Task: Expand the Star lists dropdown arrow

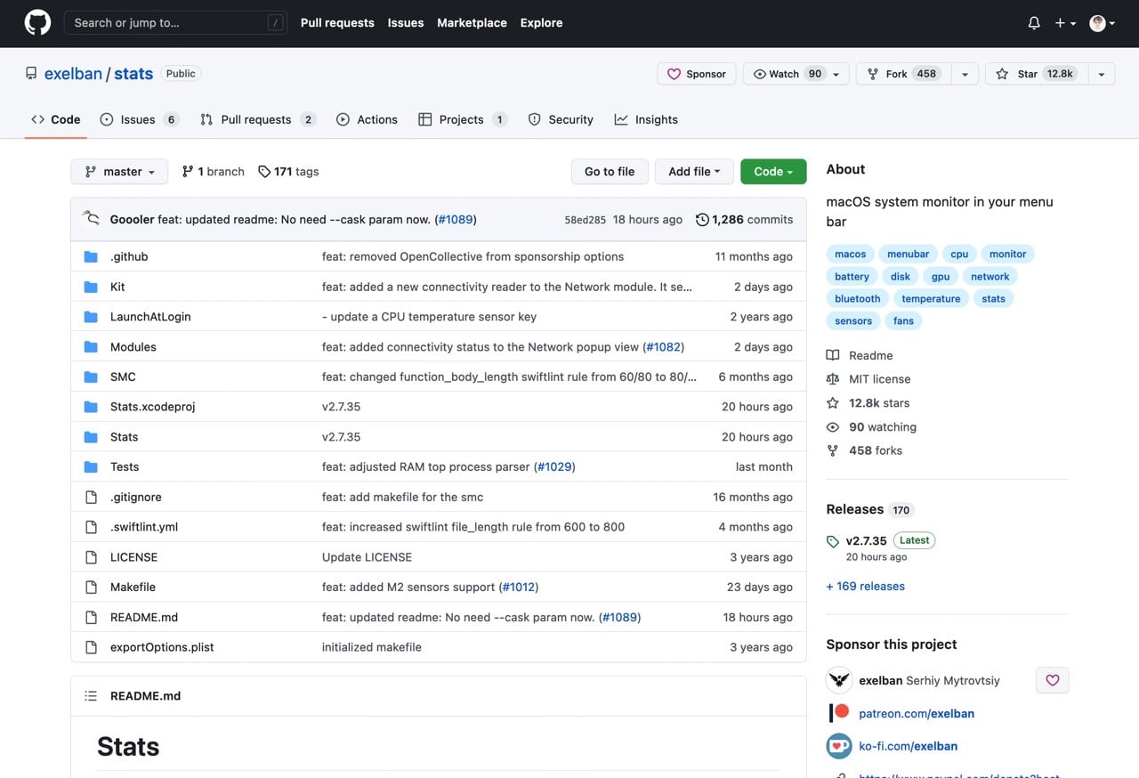Action: pyautogui.click(x=1101, y=74)
